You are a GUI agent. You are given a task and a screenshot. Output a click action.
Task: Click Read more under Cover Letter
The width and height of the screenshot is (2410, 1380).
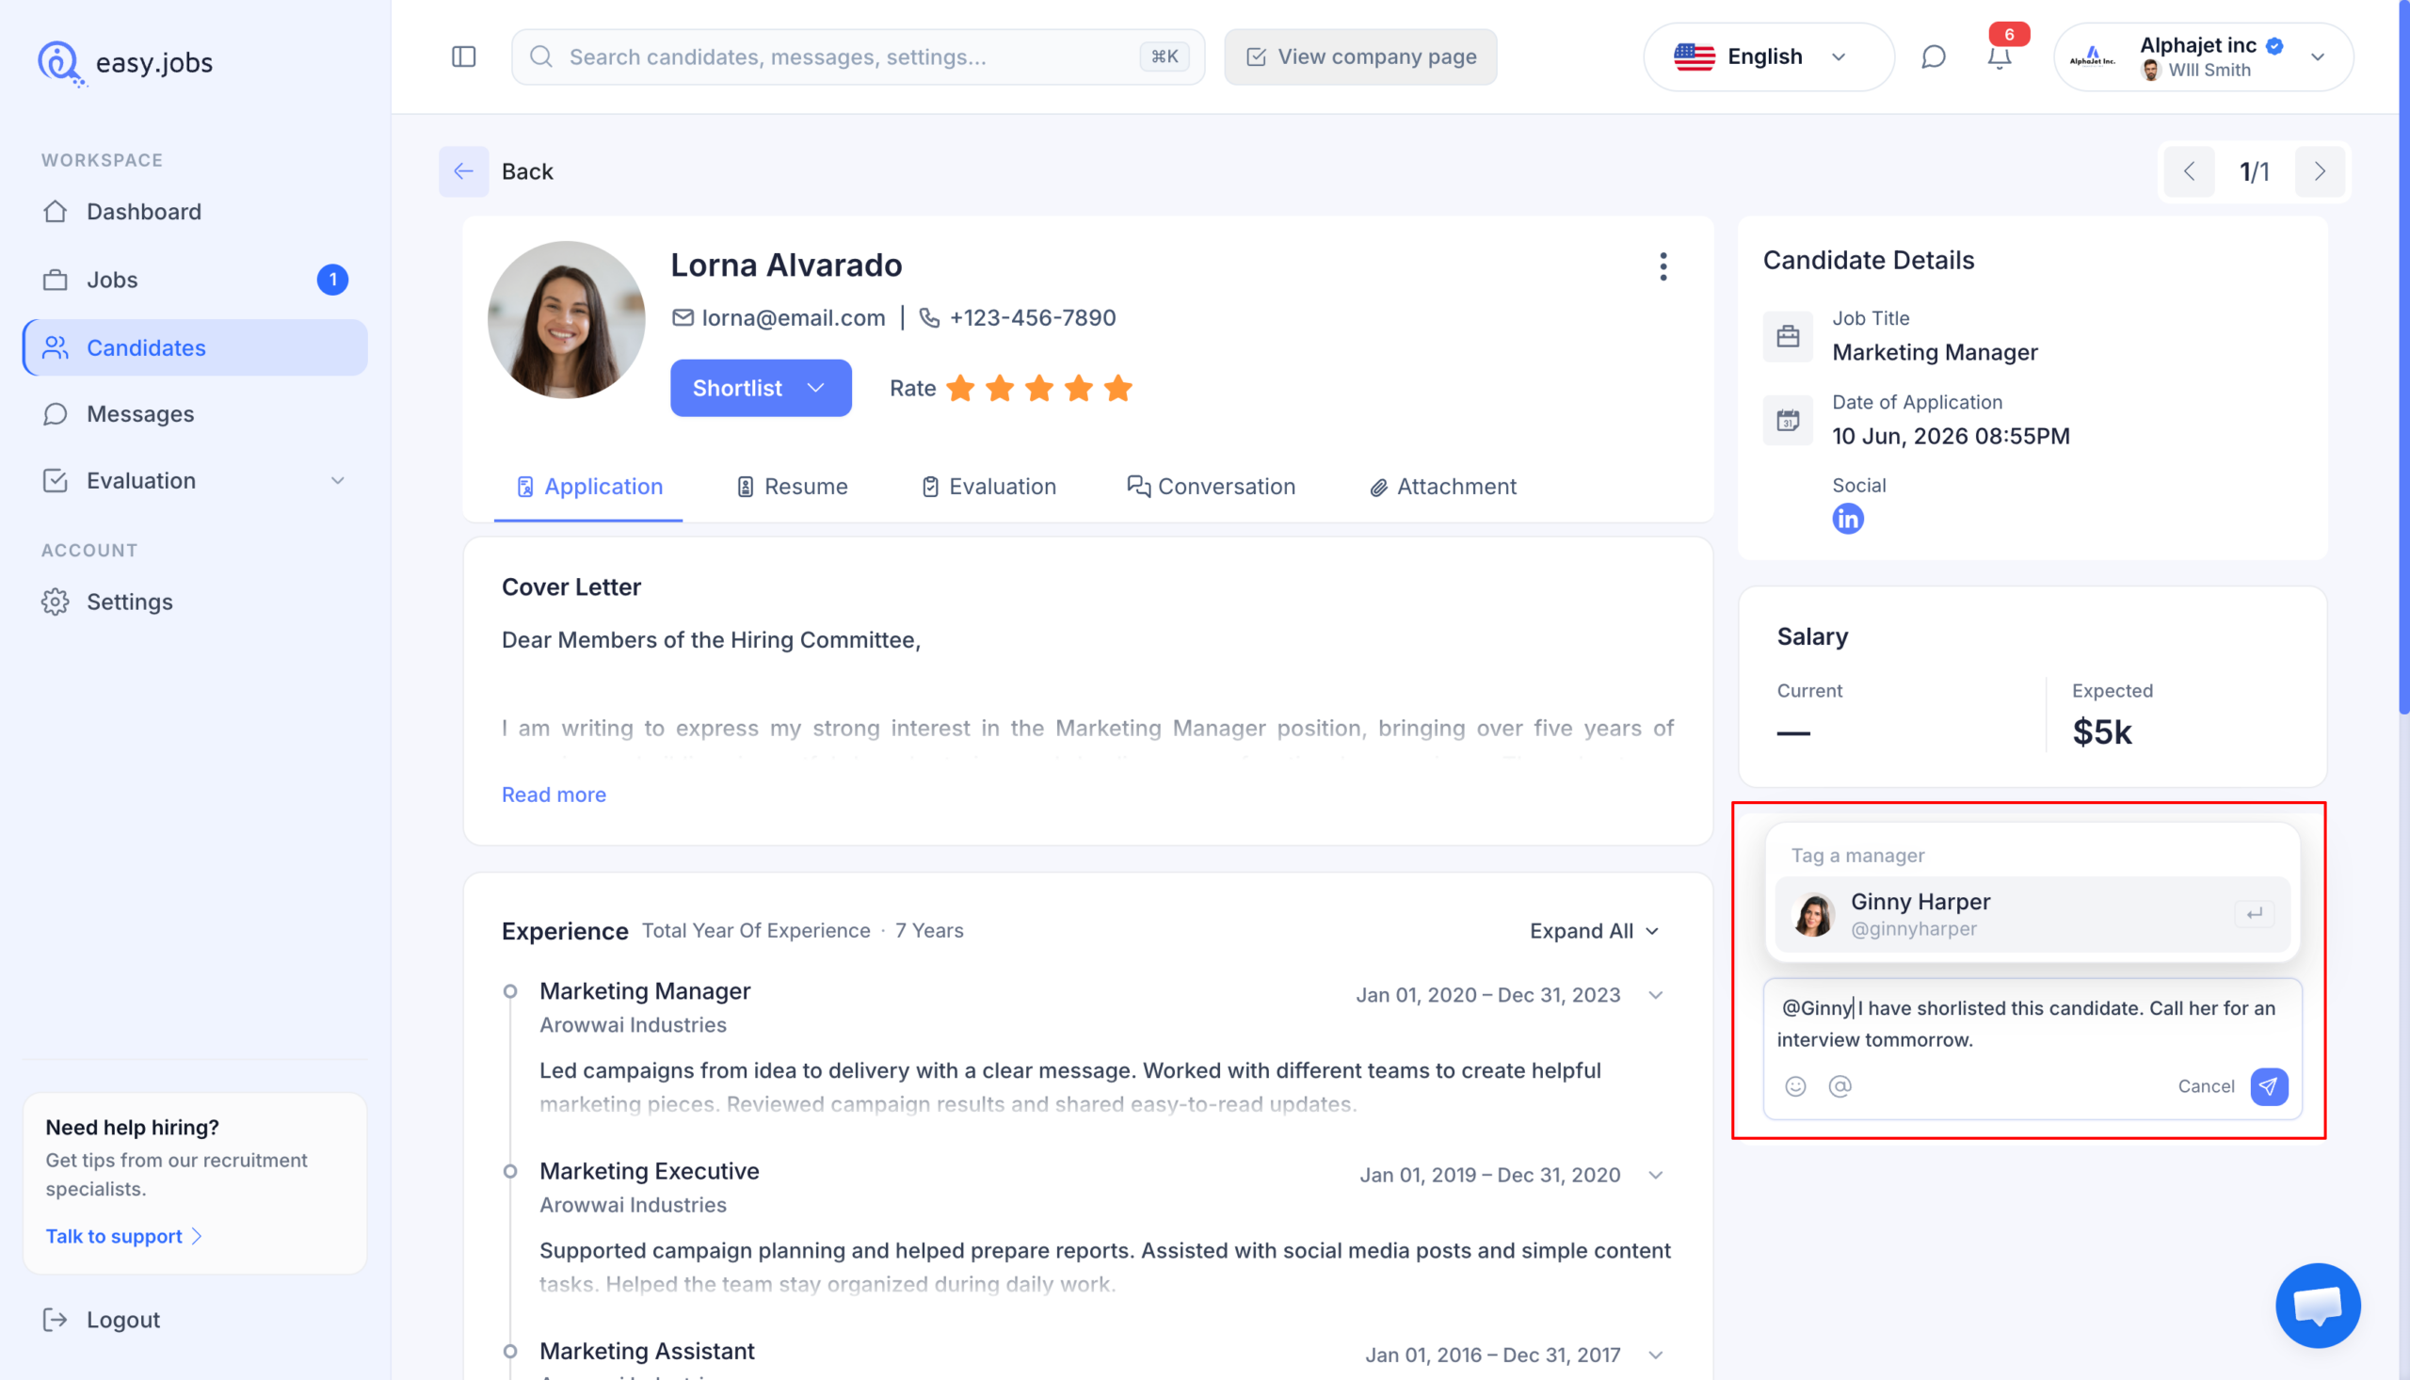pyautogui.click(x=554, y=794)
